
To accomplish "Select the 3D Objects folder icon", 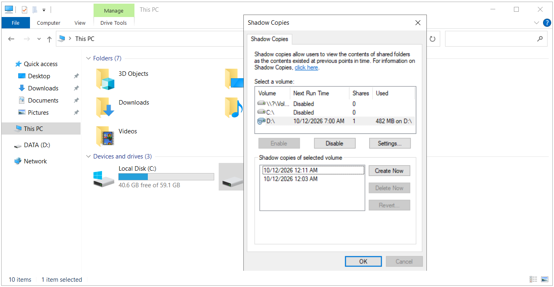I will [x=105, y=79].
